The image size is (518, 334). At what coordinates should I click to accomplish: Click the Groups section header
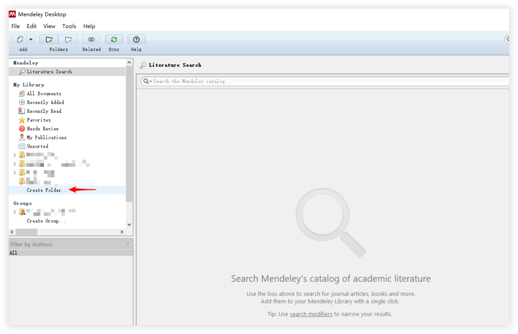pos(23,204)
